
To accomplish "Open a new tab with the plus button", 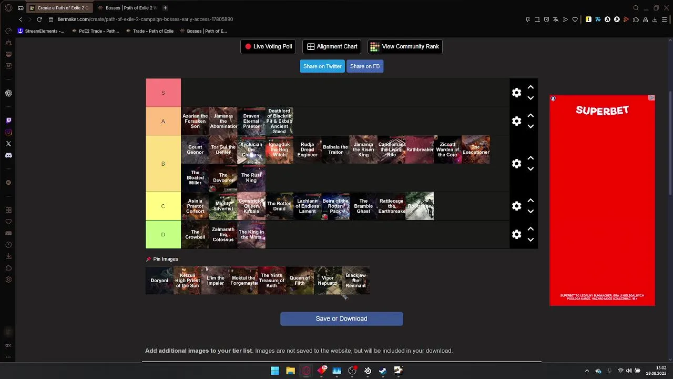I will pos(165,8).
